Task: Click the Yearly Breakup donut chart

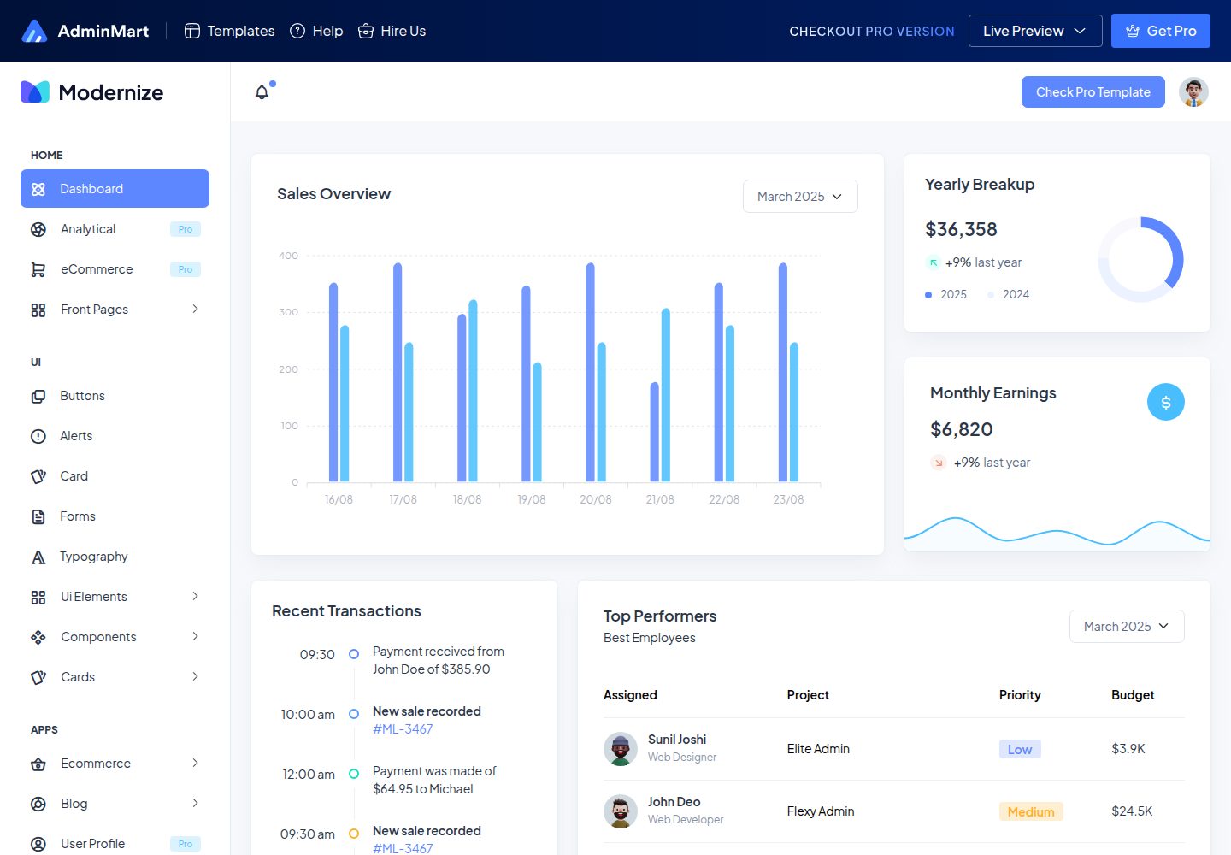Action: click(x=1140, y=259)
